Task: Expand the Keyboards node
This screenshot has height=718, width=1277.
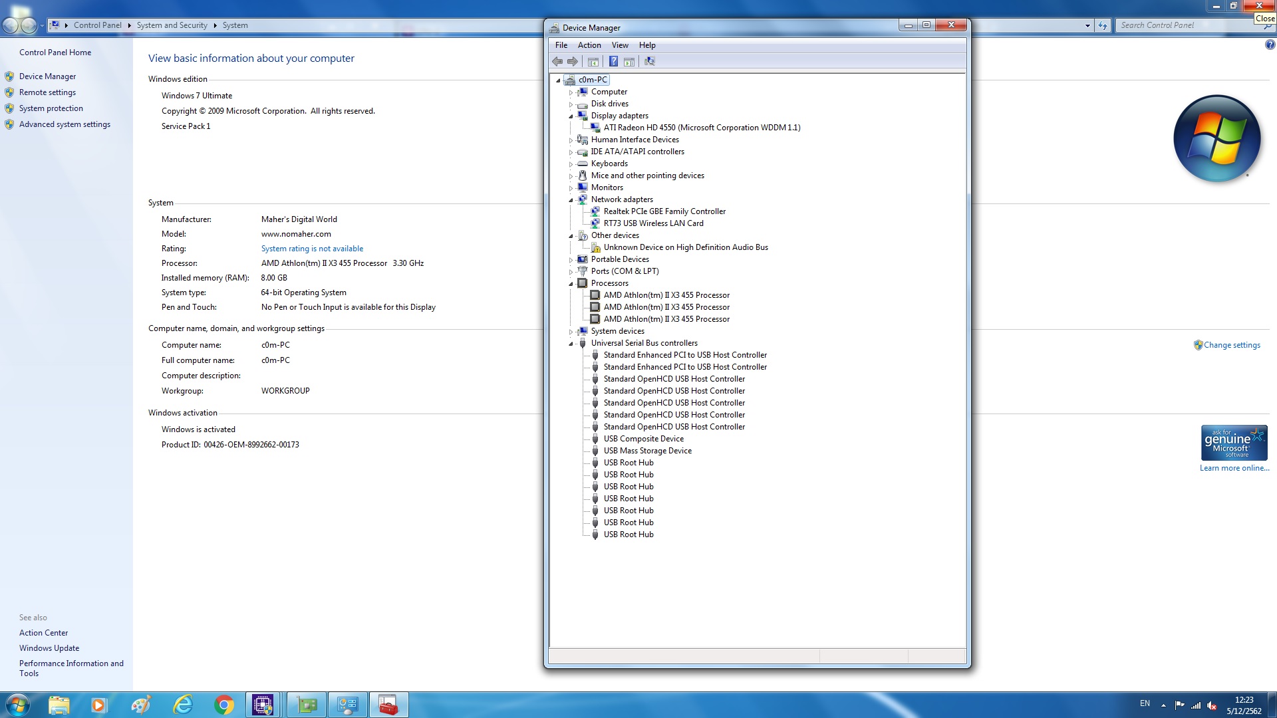Action: [571, 164]
